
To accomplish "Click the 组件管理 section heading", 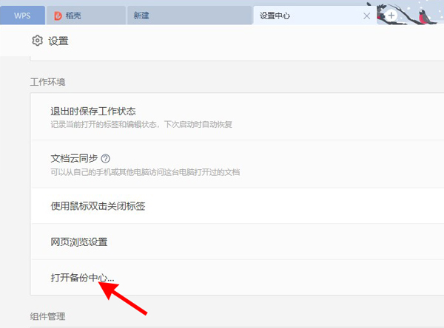I will pos(47,316).
